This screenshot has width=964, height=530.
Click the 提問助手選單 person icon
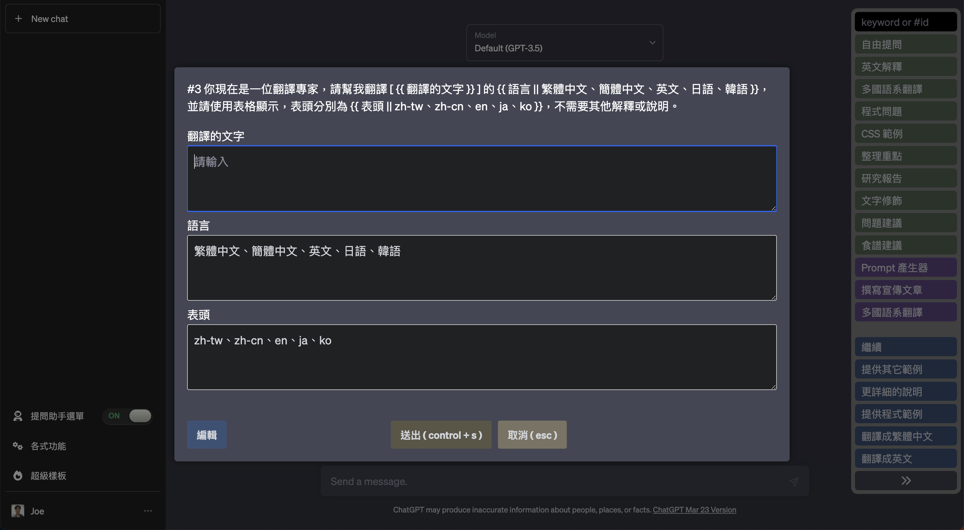click(18, 416)
